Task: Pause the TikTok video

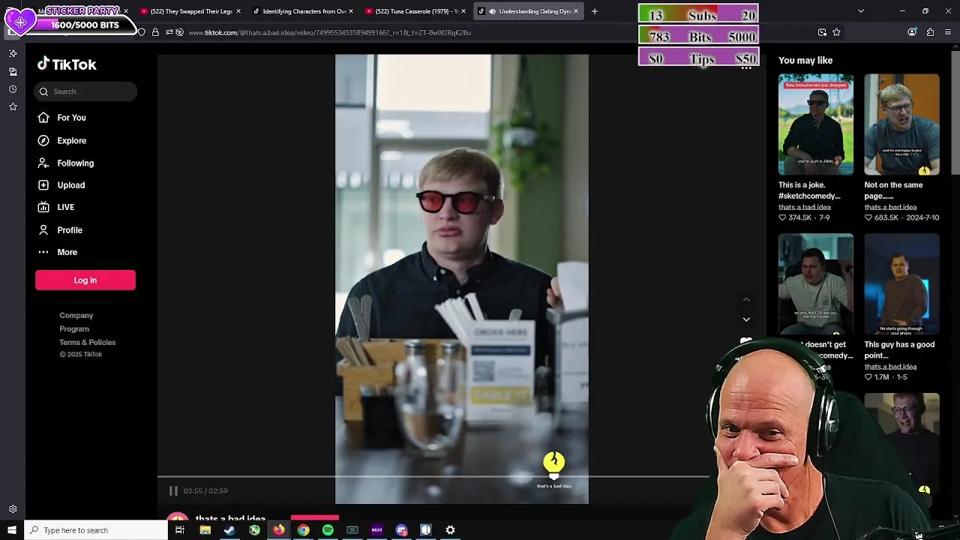Action: click(173, 490)
